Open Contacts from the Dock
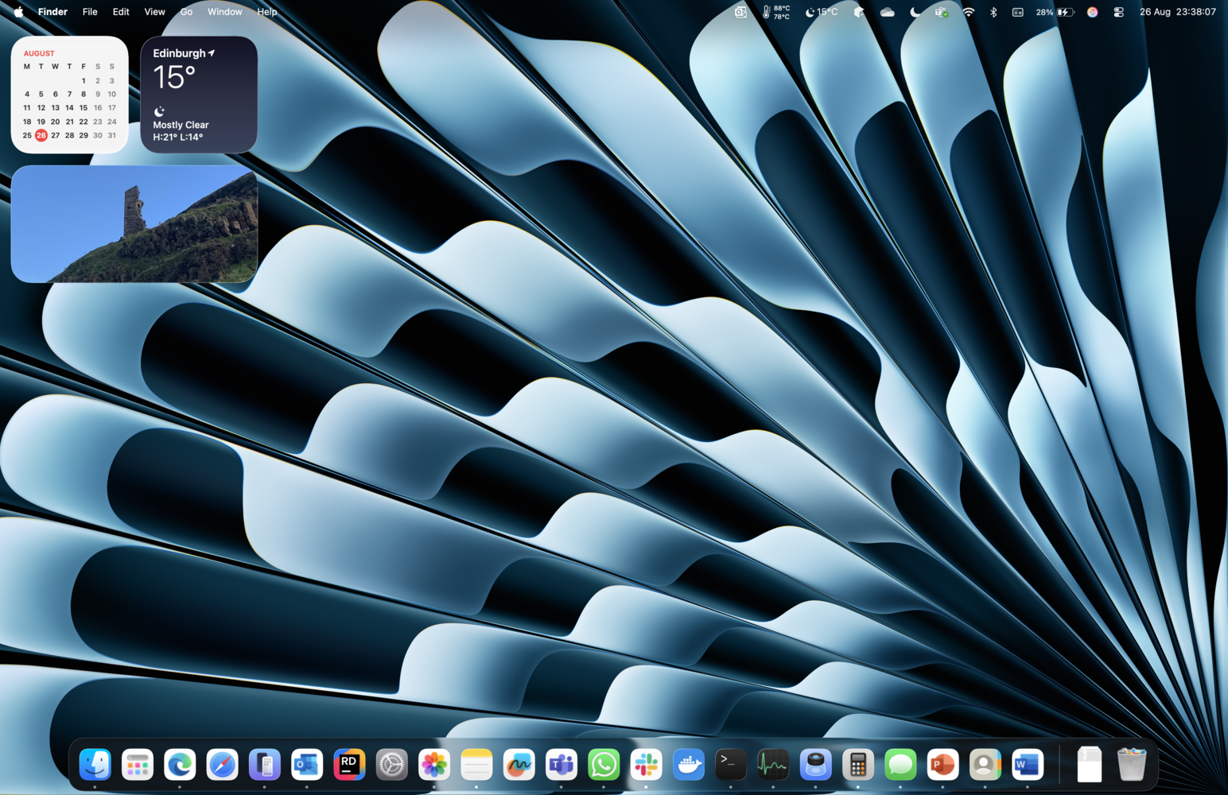 coord(985,765)
